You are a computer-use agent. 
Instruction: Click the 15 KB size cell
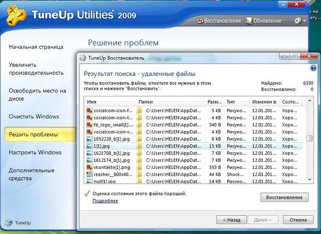click(215, 146)
